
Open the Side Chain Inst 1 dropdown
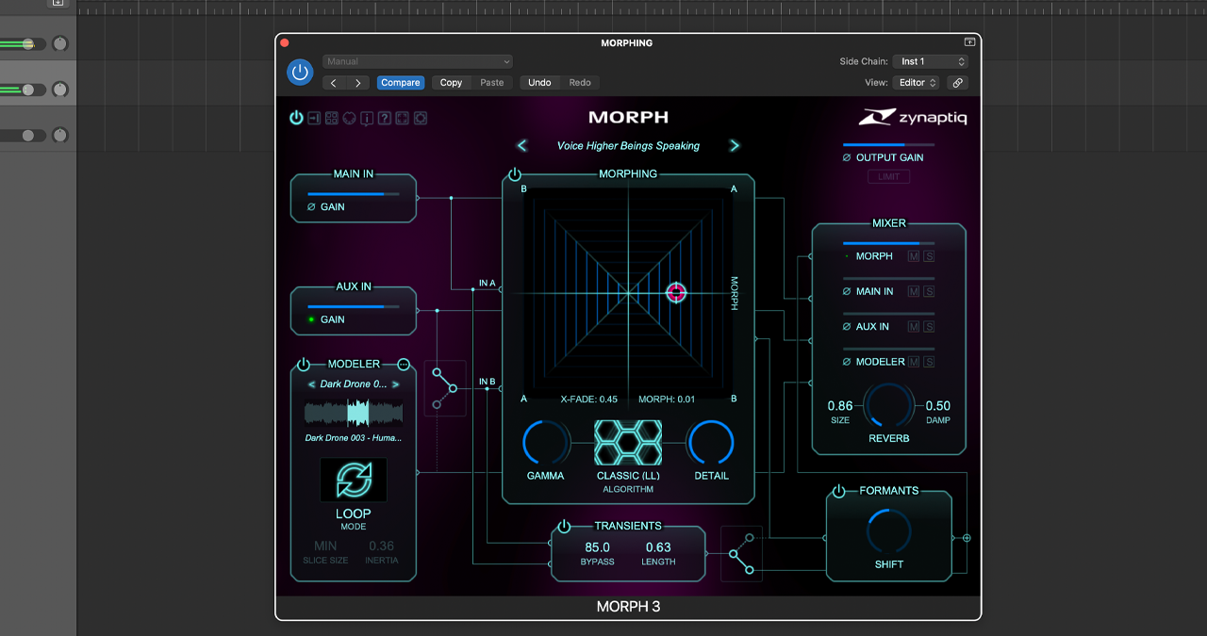(x=931, y=61)
